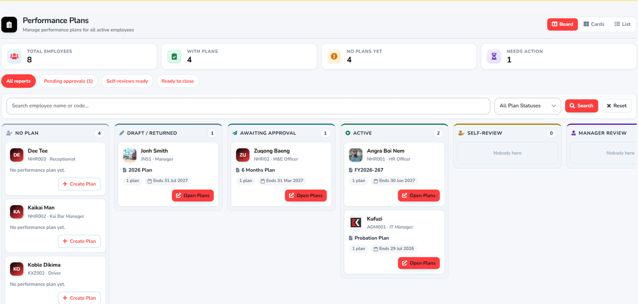Viewport: 638px width, 304px height.
Task: Click the play icon beside Active column
Action: coord(348,133)
